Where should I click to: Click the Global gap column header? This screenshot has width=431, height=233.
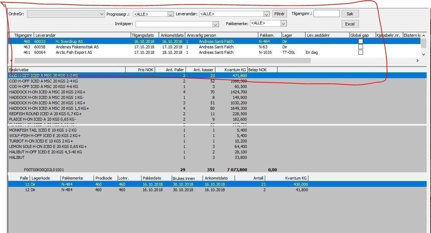(362, 35)
